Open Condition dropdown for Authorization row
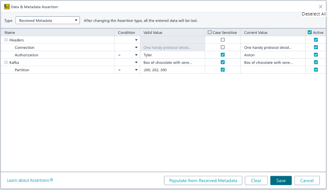The image size is (328, 190). tap(136, 55)
